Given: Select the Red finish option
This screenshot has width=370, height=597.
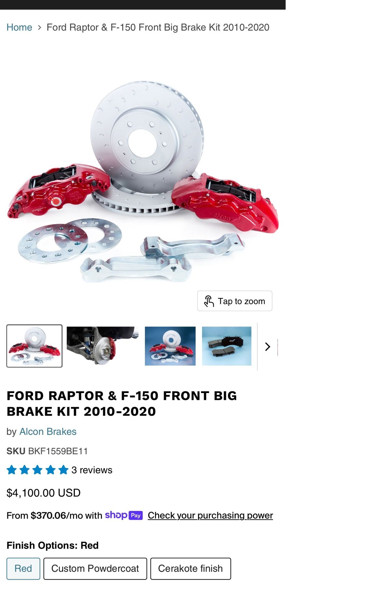Looking at the screenshot, I should pos(23,568).
